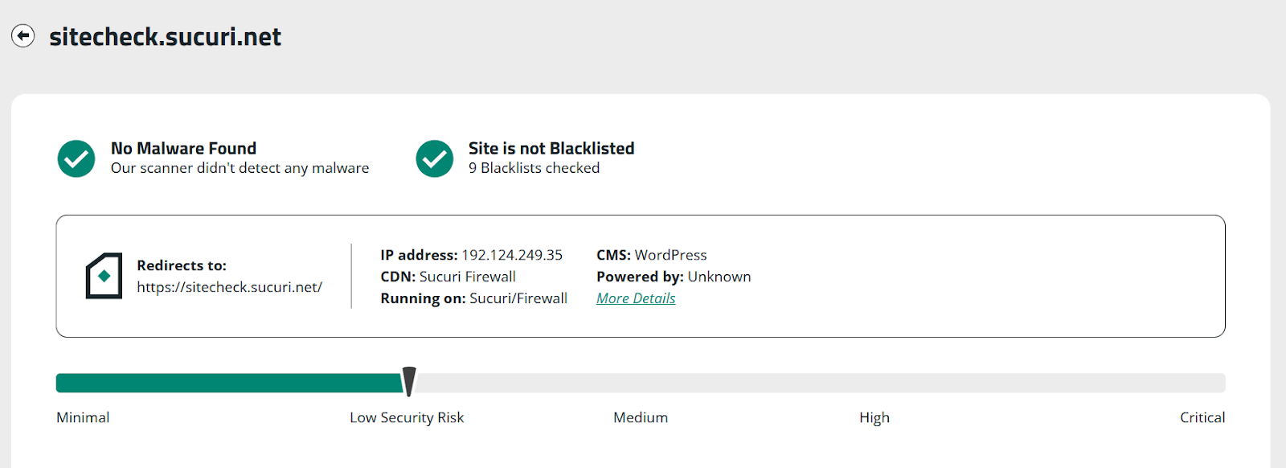This screenshot has height=468, width=1286.
Task: Click the https://sitecheck.sucuri.net/ redirect URL
Action: pos(230,286)
